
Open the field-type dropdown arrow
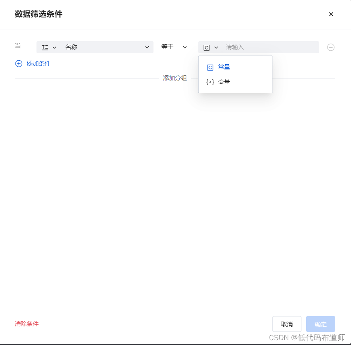tap(54, 47)
